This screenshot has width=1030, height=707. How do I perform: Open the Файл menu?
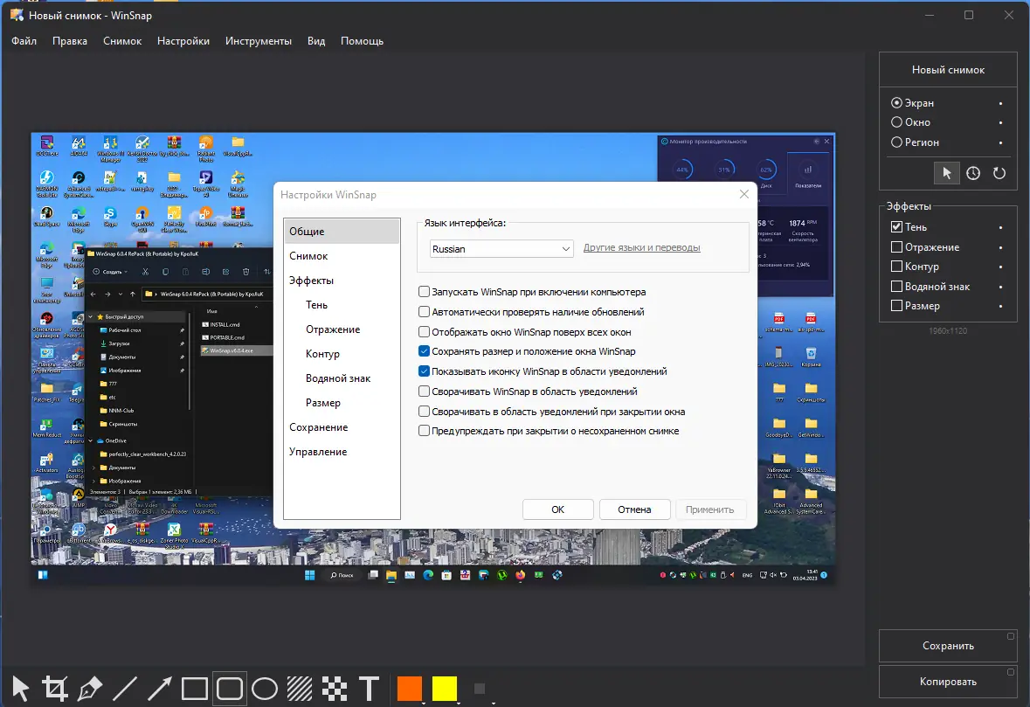coord(24,41)
